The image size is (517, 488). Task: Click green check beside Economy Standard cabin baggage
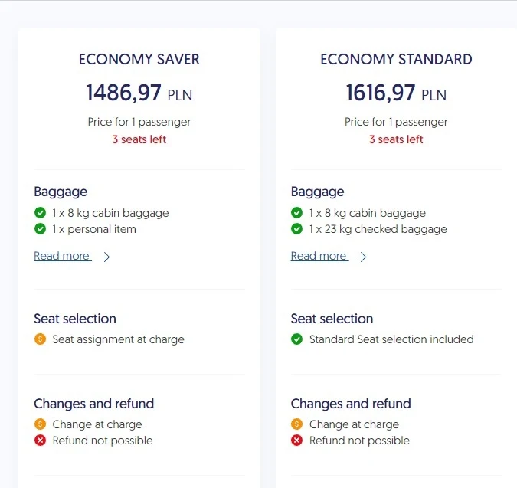point(296,213)
